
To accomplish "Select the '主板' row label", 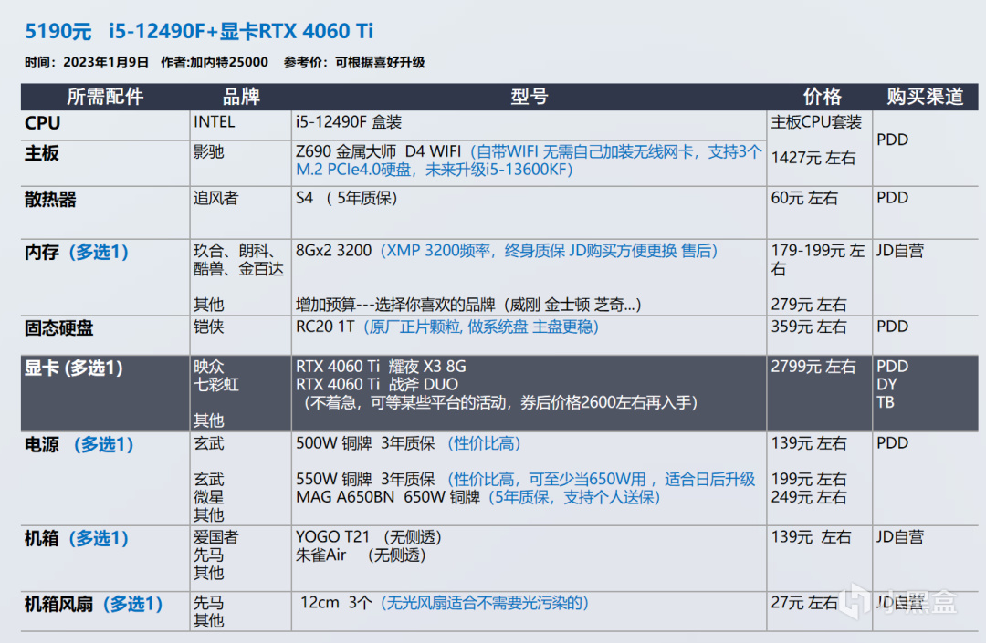I will (41, 152).
